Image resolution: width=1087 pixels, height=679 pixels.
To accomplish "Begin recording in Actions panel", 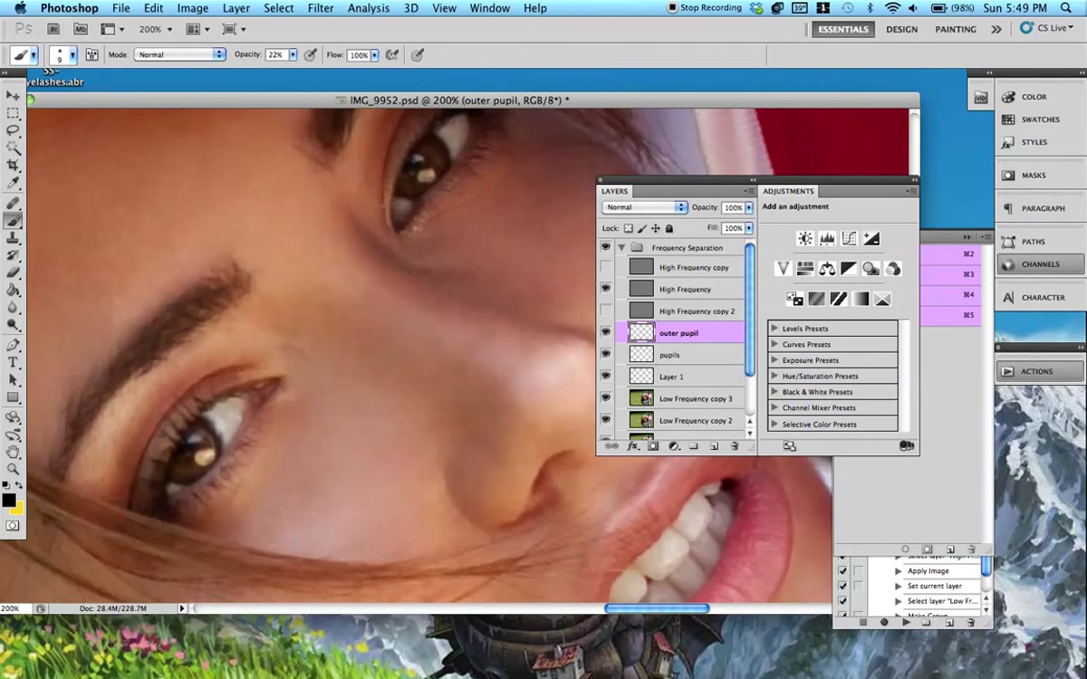I will point(884,623).
